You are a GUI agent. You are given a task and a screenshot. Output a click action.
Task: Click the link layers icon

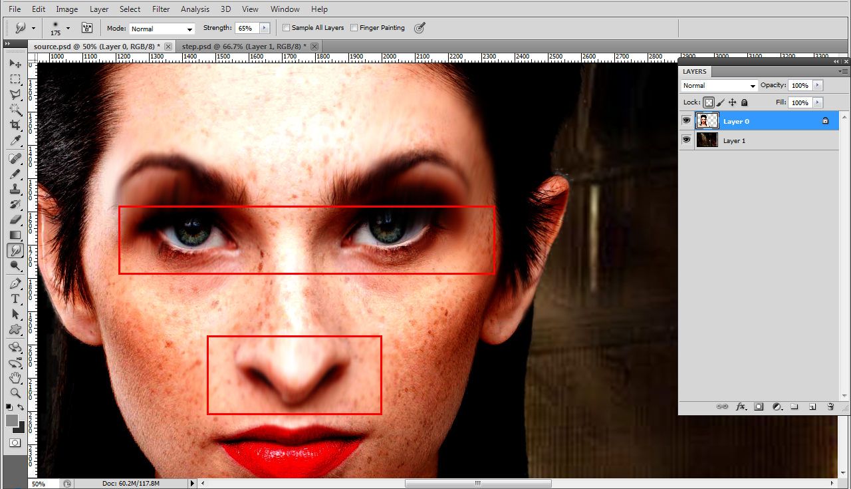721,407
